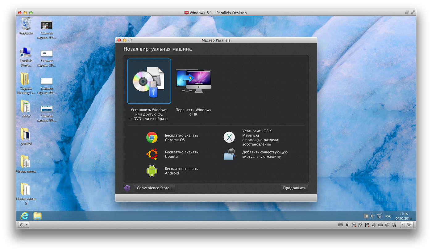Click the Chrome OS download icon
This screenshot has width=432, height=251.
coord(152,138)
